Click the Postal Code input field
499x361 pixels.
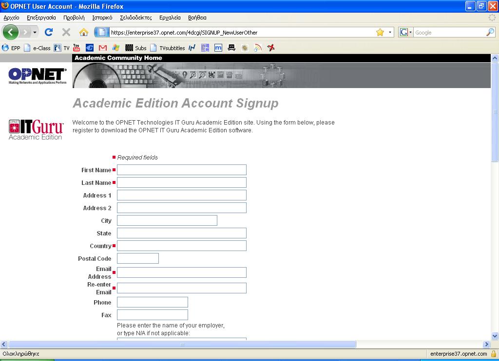[x=138, y=258]
